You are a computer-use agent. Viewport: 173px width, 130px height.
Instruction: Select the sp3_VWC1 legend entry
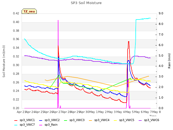click(25, 120)
